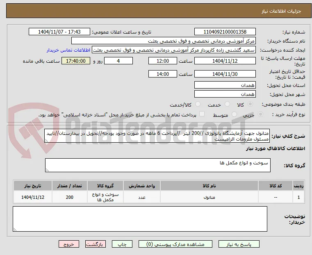Screen dimensions: 312x255
Task: Toggle the اسناد خزانه اسلامی payment checkbox
Action: click(202, 114)
